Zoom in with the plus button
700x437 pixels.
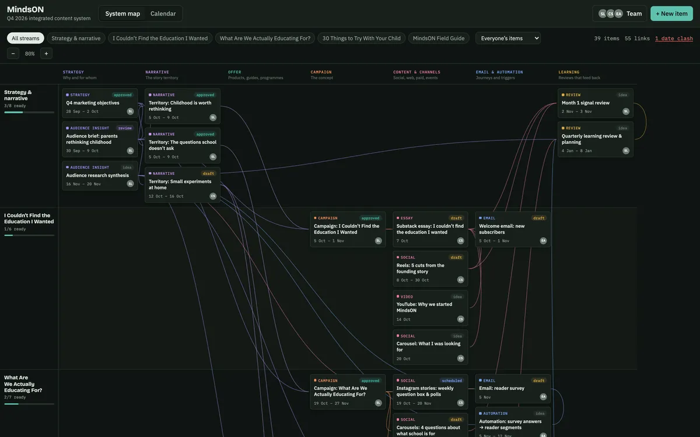[x=46, y=54]
